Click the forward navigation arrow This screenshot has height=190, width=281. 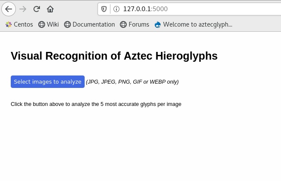coord(23,9)
